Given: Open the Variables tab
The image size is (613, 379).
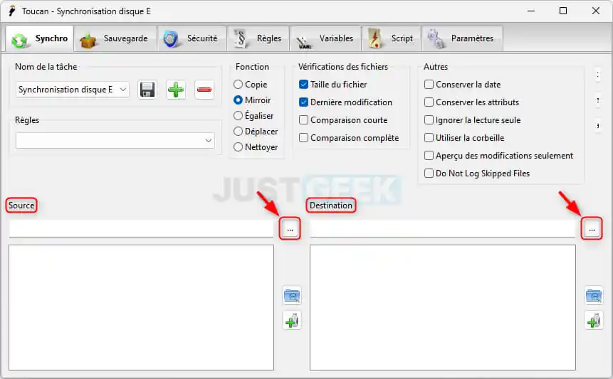Looking at the screenshot, I should click(325, 38).
